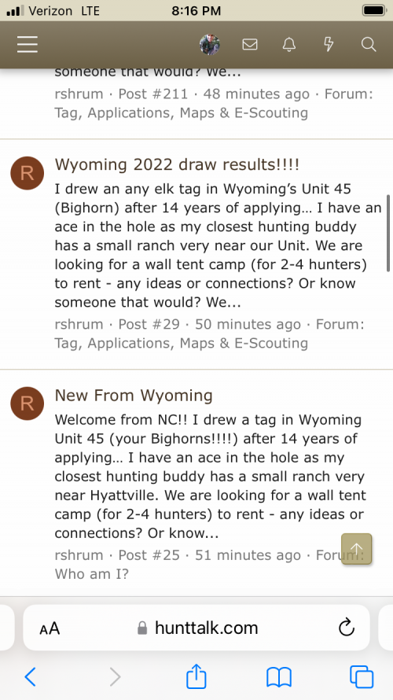Show the open tabs overview in Safari
Image resolution: width=393 pixels, height=700 pixels.
coord(362,676)
